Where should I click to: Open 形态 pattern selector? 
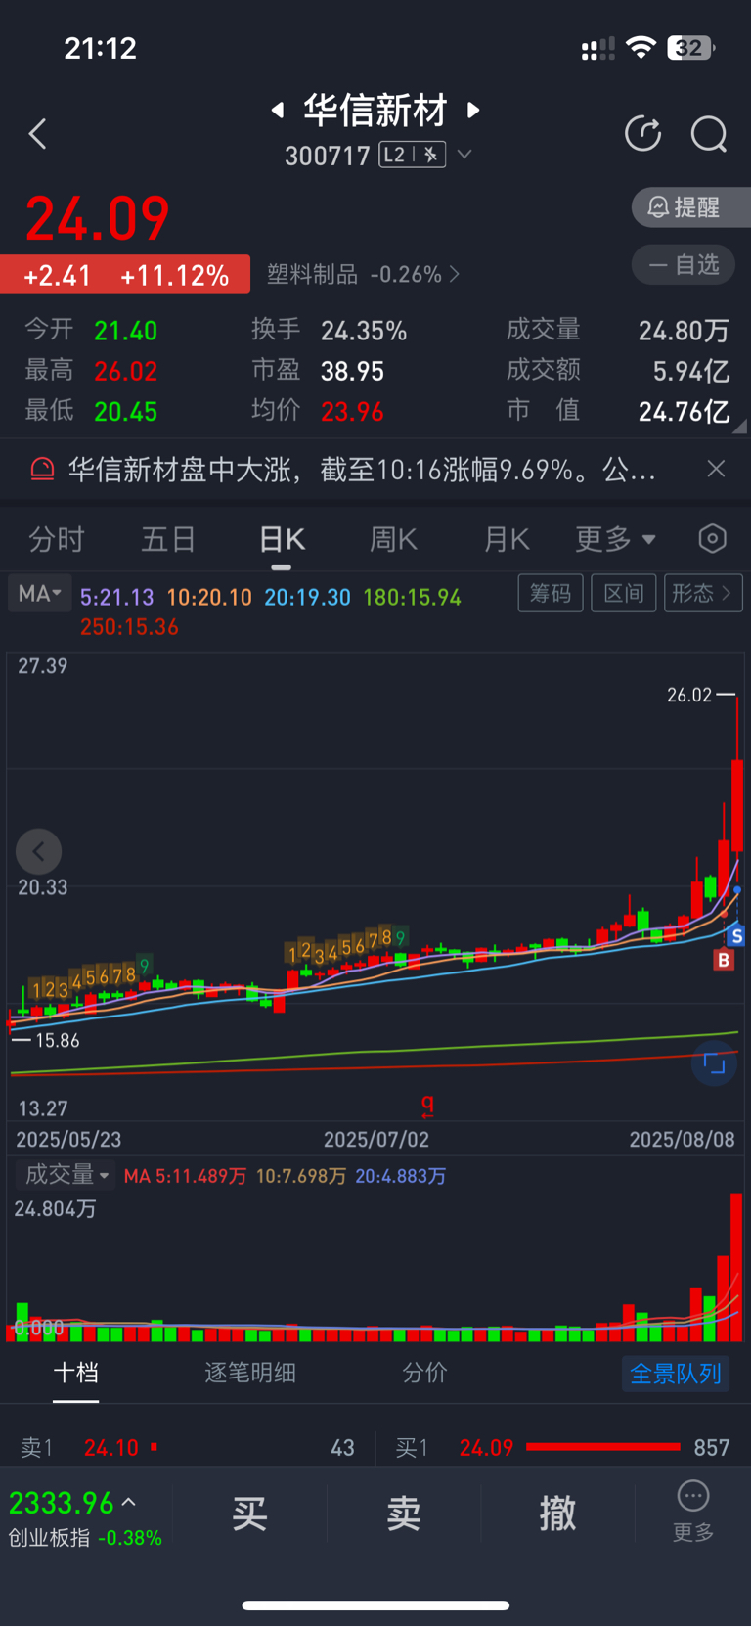(703, 593)
